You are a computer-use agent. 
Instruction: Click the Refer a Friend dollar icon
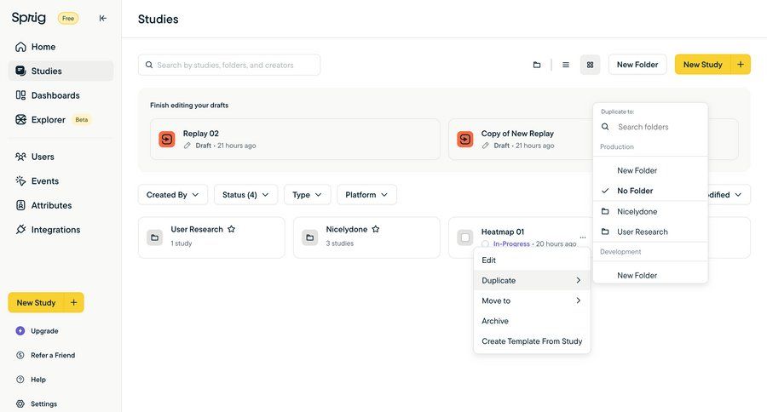(20, 355)
